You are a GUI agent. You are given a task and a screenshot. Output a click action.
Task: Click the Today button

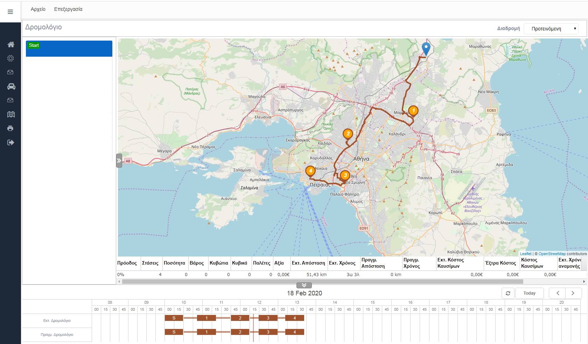(529, 293)
